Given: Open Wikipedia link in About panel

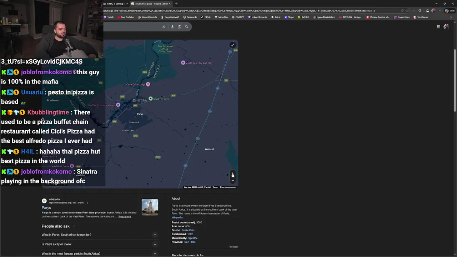Looking at the screenshot, I should [177, 217].
